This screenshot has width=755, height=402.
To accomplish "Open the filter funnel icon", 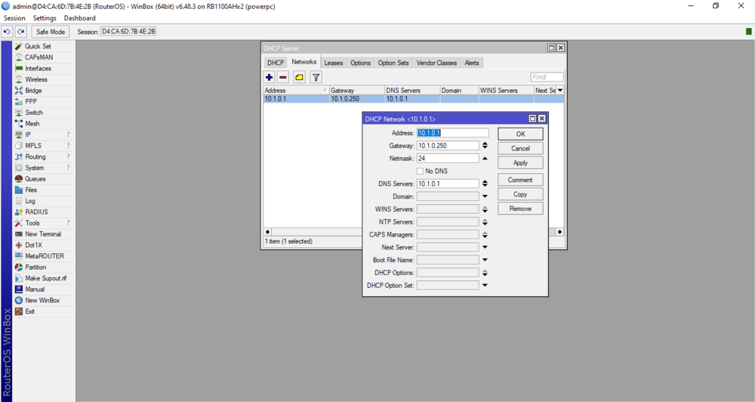I will click(x=316, y=77).
